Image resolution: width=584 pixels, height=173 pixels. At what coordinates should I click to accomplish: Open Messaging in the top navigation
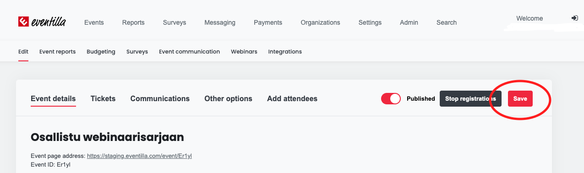220,22
